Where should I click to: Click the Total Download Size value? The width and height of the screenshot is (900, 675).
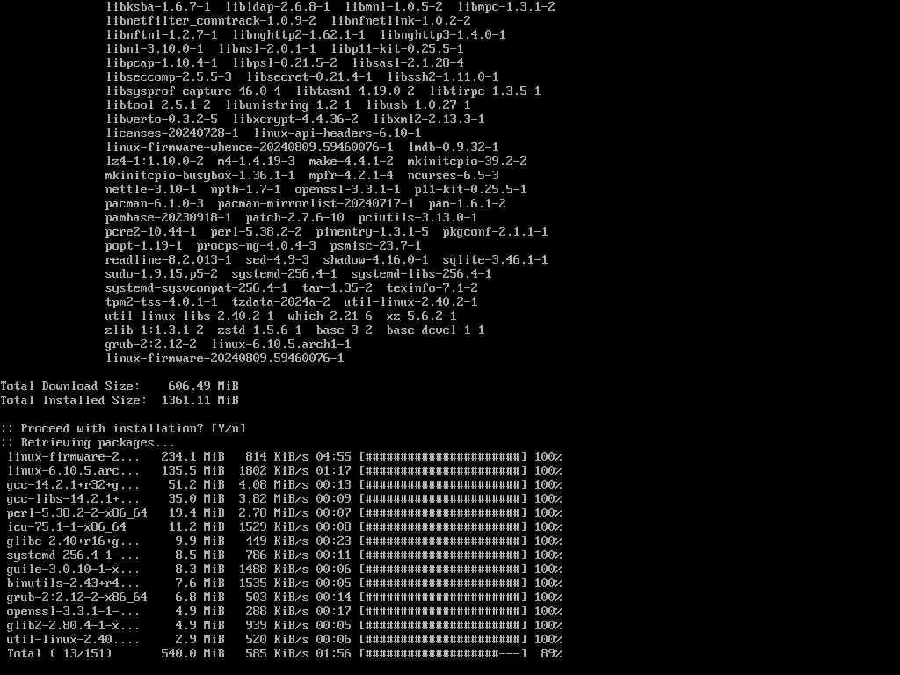pos(203,387)
